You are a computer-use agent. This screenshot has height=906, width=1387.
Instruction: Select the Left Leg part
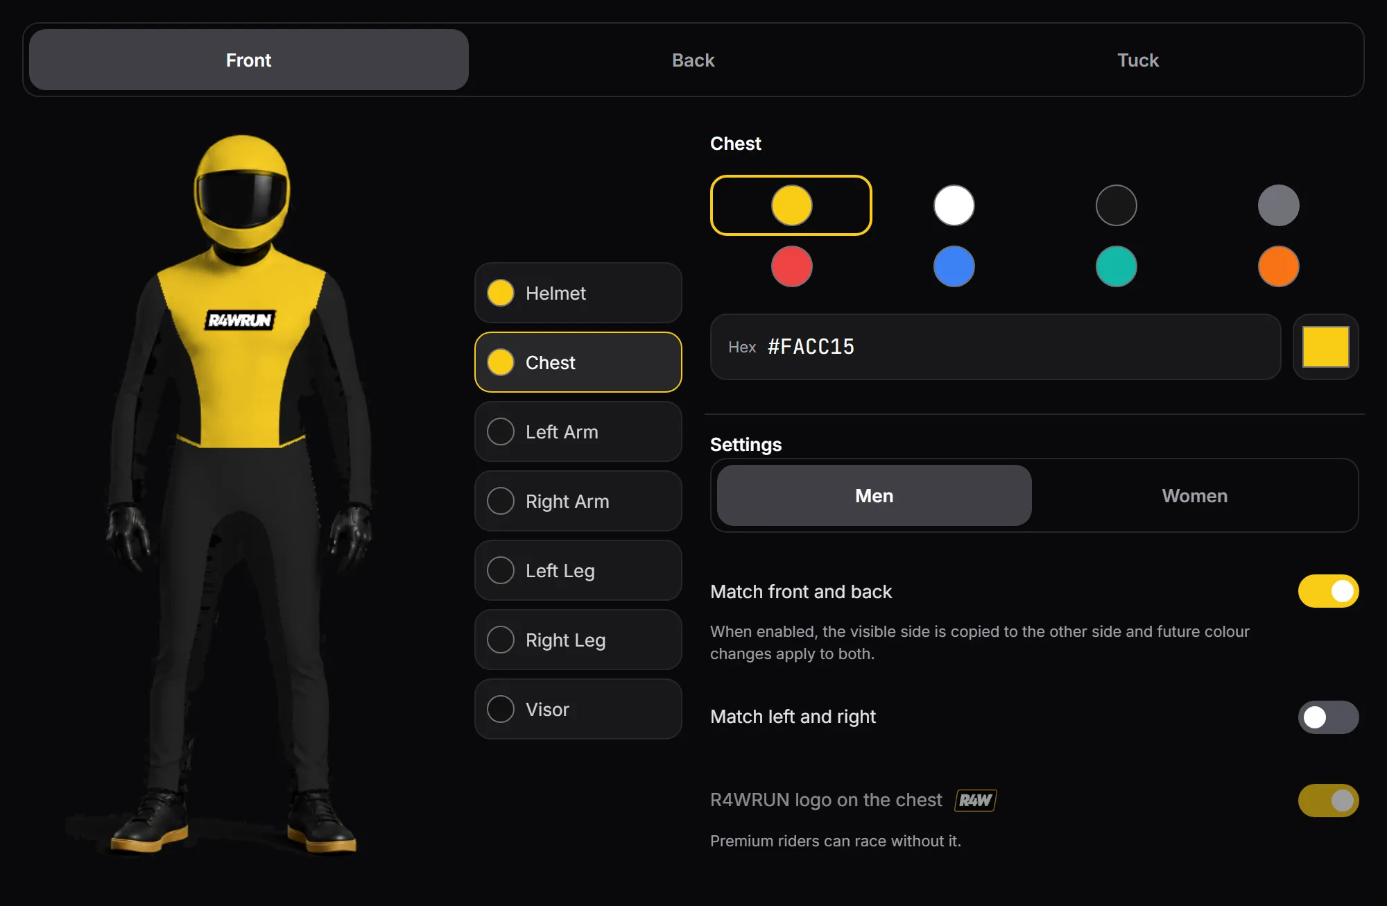[578, 570]
